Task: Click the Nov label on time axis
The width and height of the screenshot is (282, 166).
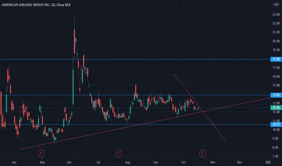Action: (213, 162)
